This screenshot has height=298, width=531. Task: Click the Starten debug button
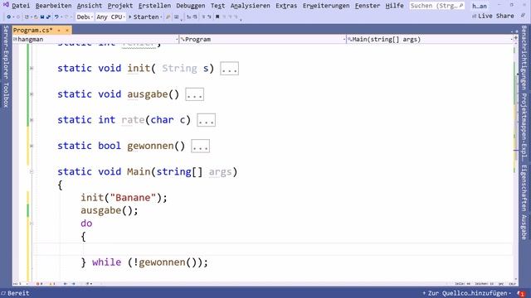pyautogui.click(x=144, y=17)
